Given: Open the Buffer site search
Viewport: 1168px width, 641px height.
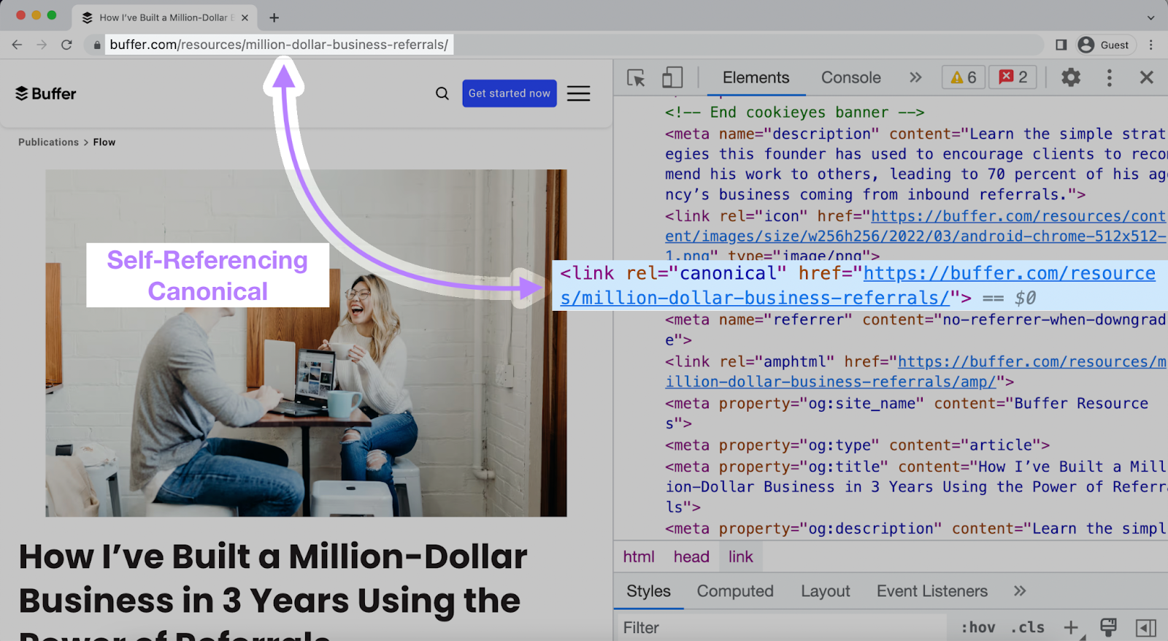Looking at the screenshot, I should coord(442,93).
